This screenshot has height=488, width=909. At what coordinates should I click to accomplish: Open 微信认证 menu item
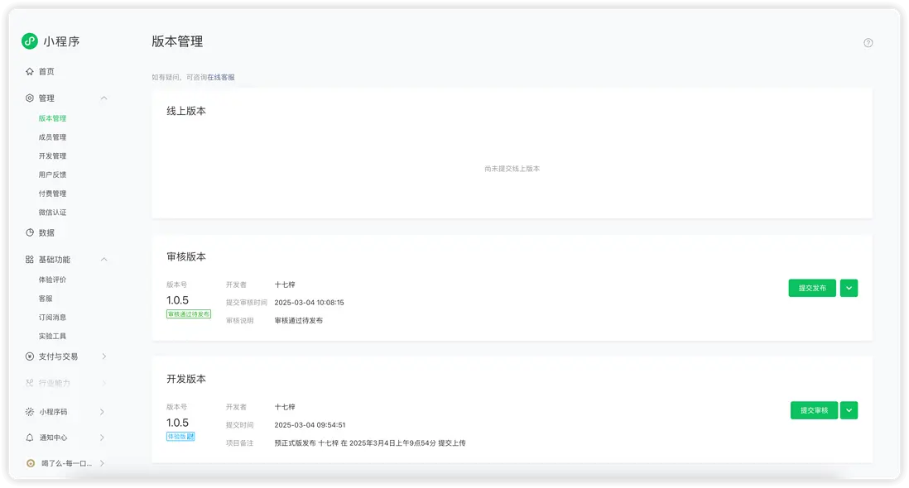tap(52, 212)
